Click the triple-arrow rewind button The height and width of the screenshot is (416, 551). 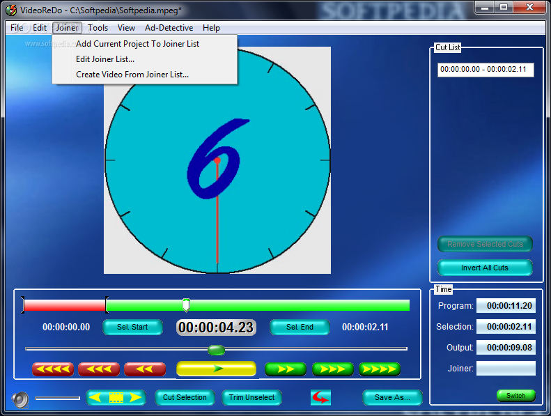[99, 369]
